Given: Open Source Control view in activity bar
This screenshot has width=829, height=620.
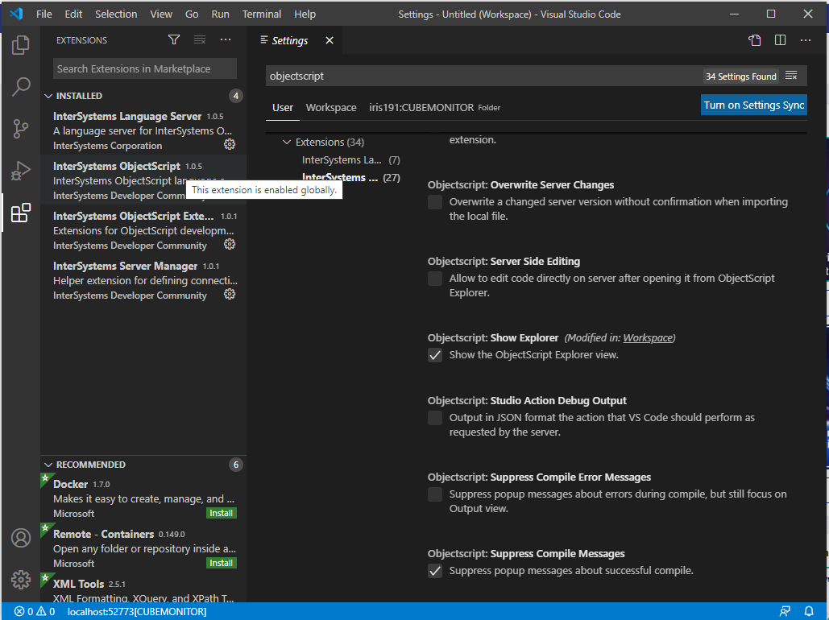Looking at the screenshot, I should coord(21,129).
